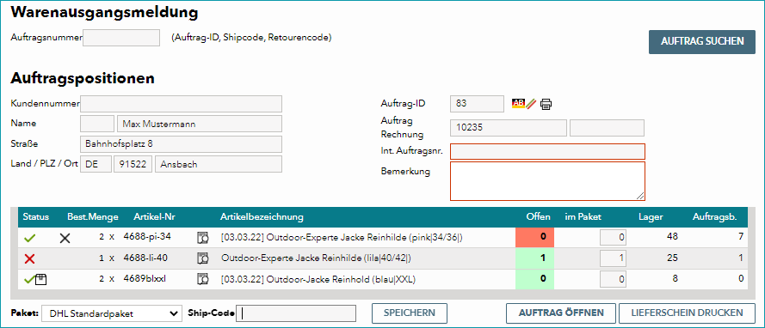The width and height of the screenshot is (765, 328).
Task: Click LIEFERSCHEIN DRUCKEN button
Action: (687, 313)
